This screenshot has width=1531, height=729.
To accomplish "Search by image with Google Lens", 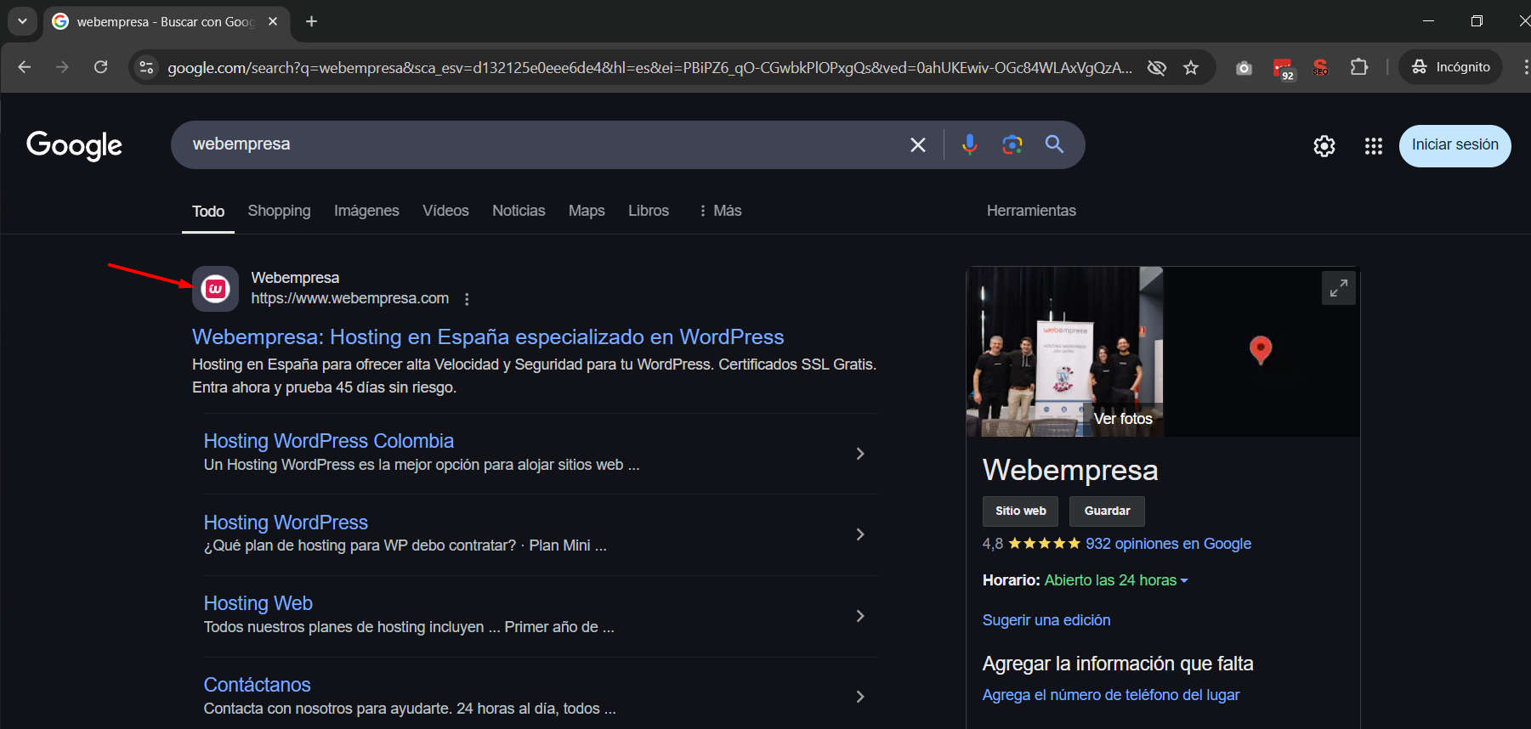I will [x=1012, y=144].
